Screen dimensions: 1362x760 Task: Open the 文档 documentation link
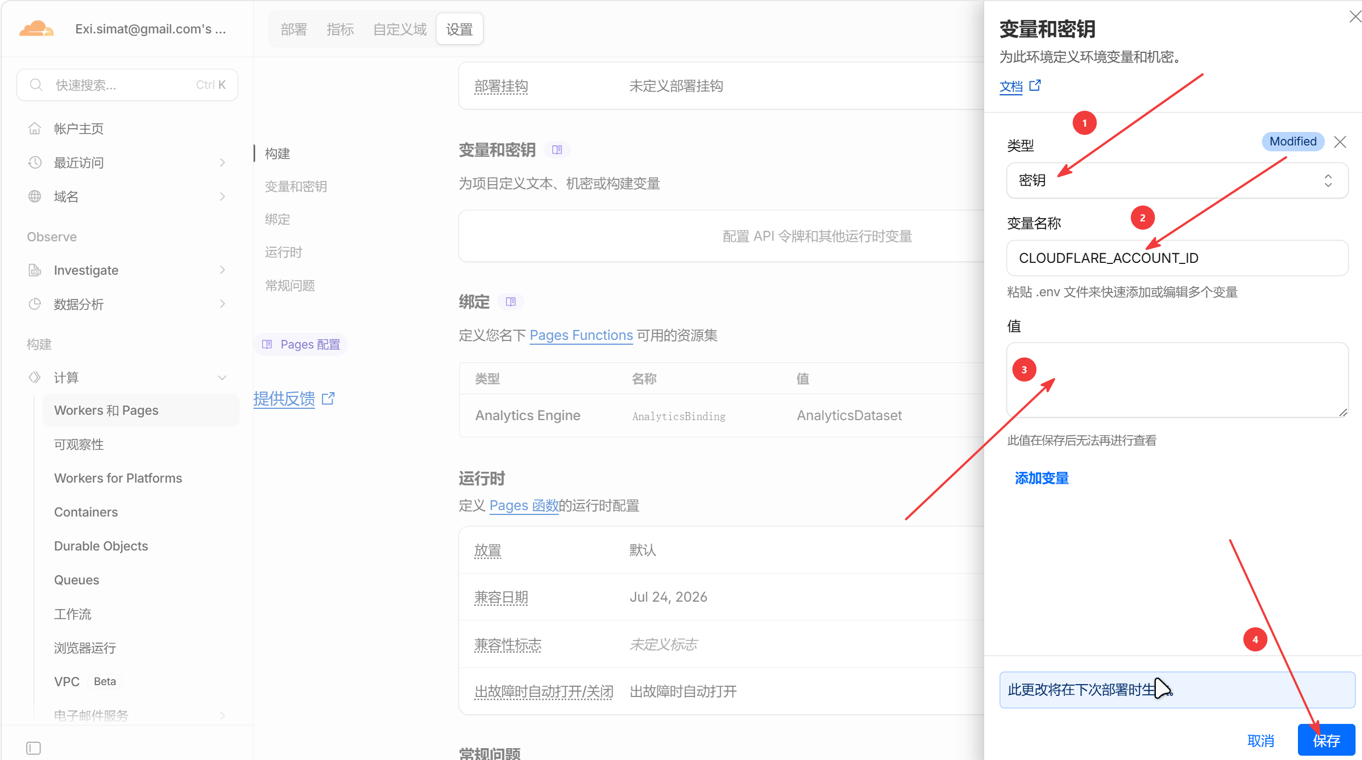point(1011,86)
